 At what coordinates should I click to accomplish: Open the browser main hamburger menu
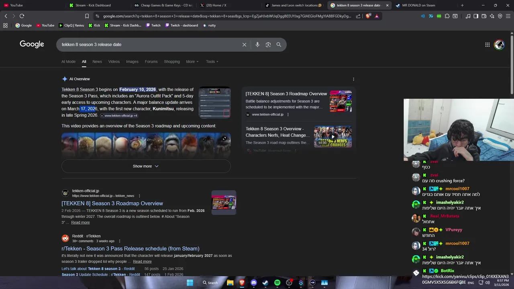(508, 16)
